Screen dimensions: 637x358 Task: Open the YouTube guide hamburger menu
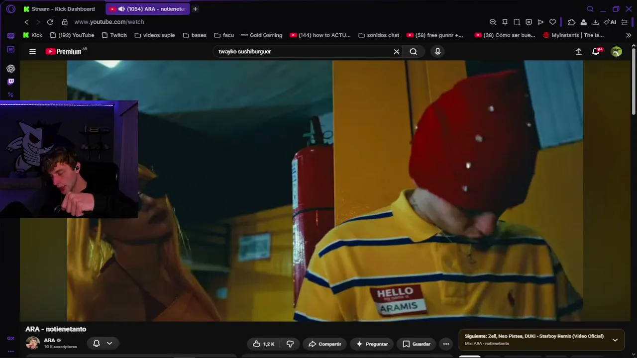click(32, 51)
